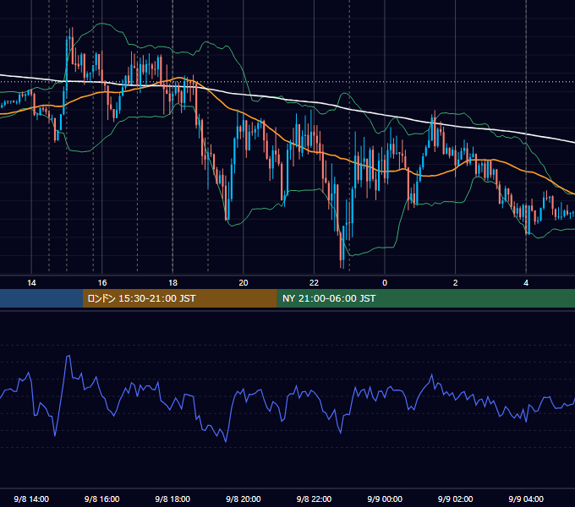Select the 2 hour axis label

[456, 283]
